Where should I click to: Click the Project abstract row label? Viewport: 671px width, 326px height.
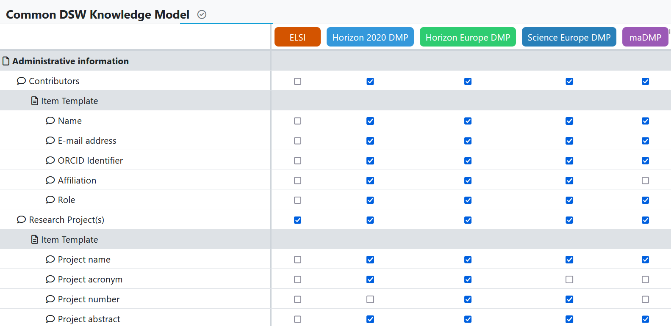pos(89,319)
